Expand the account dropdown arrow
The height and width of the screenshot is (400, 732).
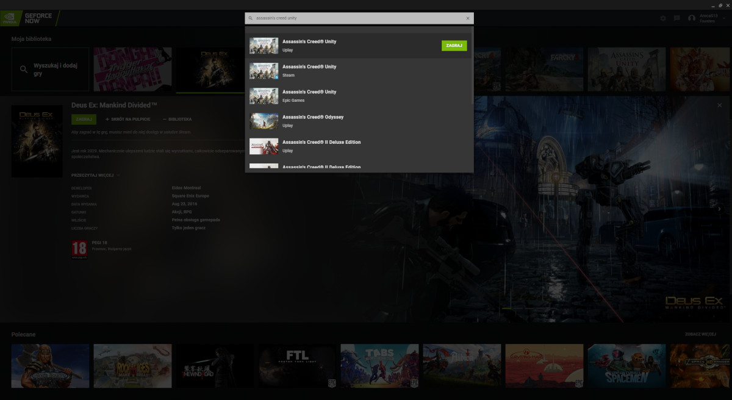[x=723, y=18]
